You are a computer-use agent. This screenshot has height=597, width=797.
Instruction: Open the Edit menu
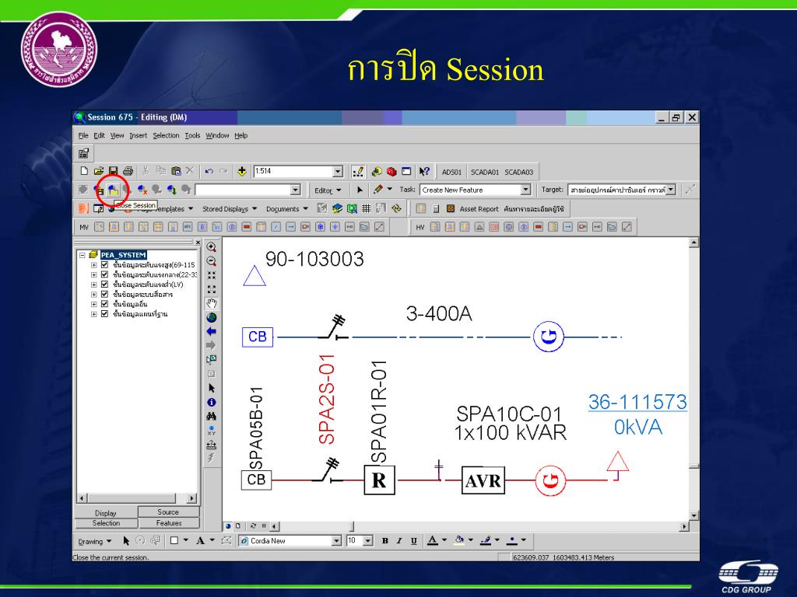tap(99, 135)
